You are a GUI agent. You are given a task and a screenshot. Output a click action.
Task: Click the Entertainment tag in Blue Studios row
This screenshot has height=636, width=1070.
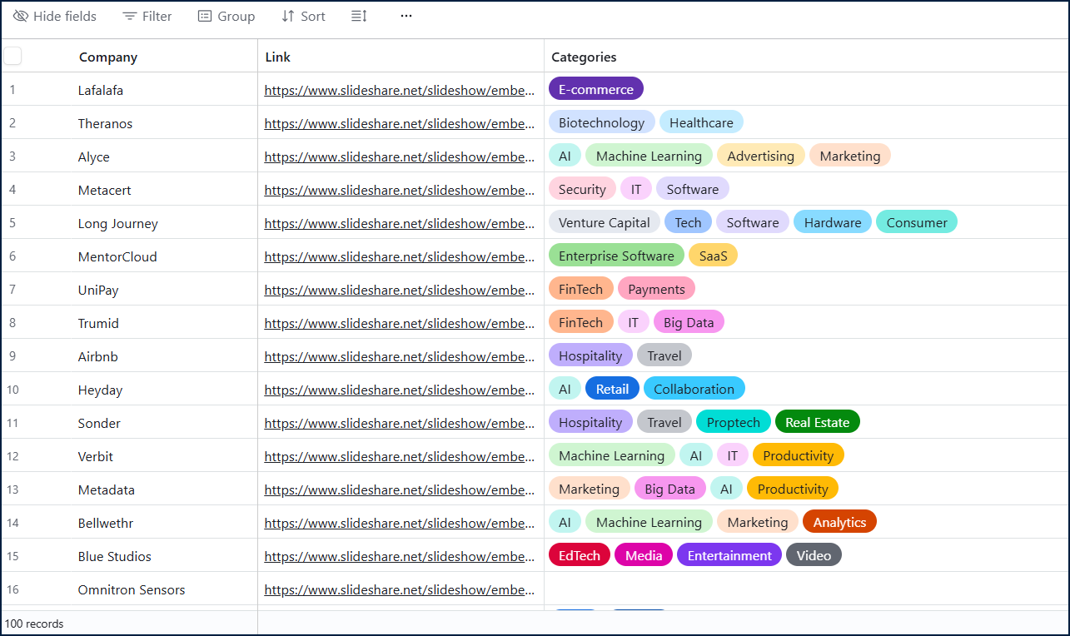(729, 555)
